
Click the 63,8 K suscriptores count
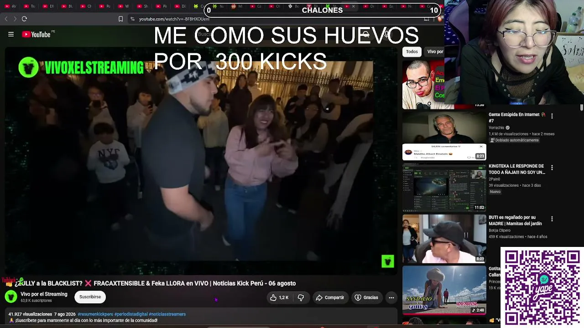[36, 301]
